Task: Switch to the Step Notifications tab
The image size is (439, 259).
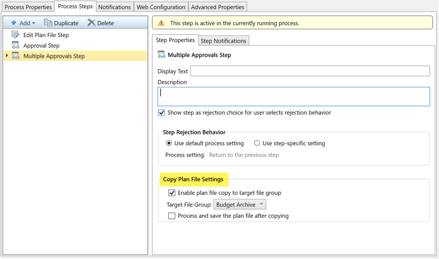Action: (223, 41)
